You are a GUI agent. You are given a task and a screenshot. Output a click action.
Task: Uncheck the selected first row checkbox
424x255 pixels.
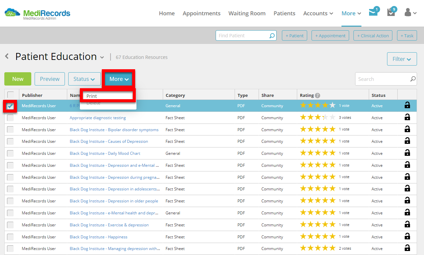(11, 106)
